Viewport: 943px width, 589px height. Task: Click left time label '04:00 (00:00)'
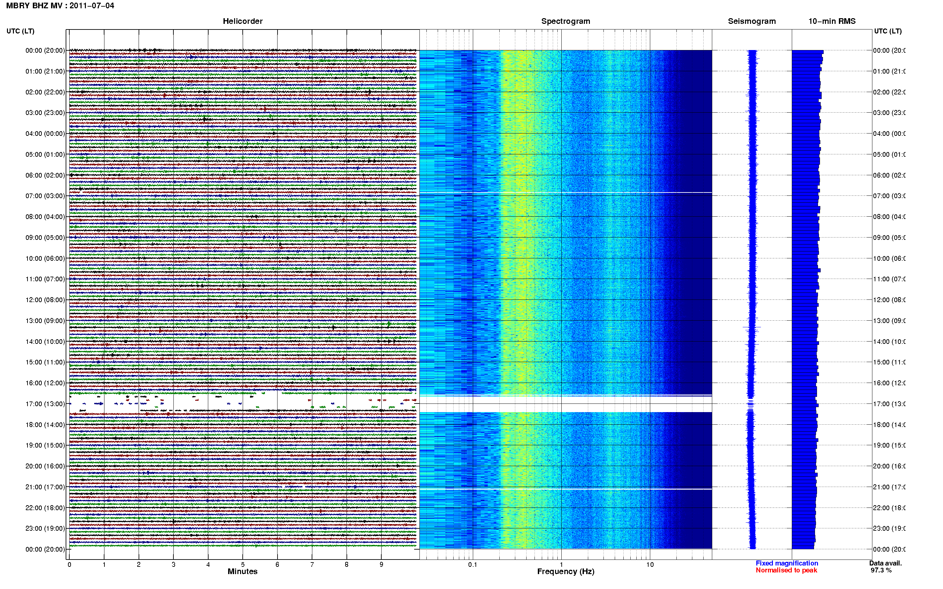[x=45, y=134]
